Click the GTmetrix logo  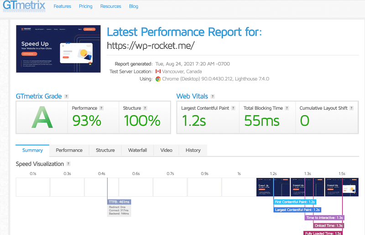[x=24, y=5]
